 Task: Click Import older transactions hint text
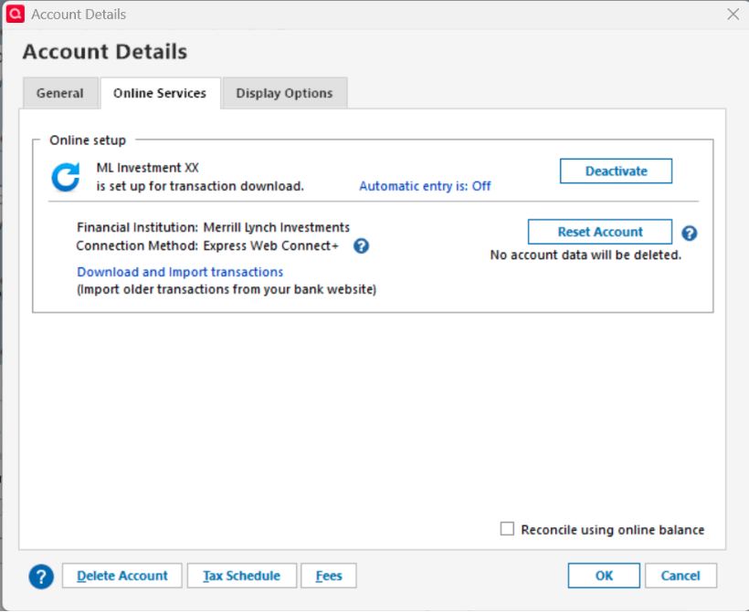point(227,289)
